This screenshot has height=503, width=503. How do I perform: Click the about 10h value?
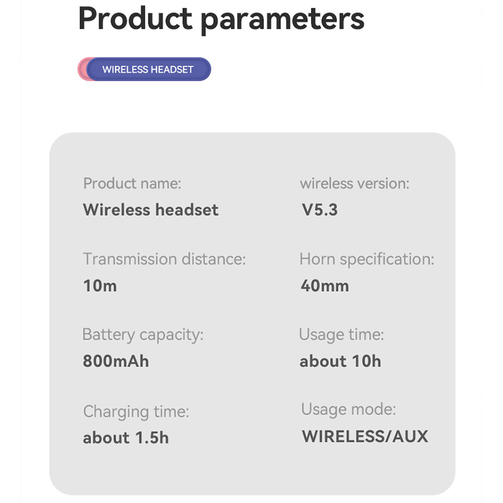point(340,362)
